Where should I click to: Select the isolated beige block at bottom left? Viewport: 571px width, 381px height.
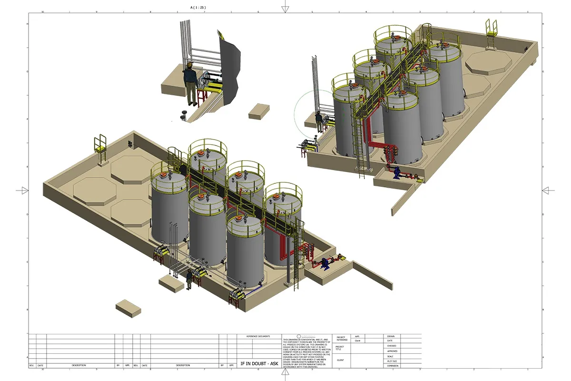[x=128, y=307]
